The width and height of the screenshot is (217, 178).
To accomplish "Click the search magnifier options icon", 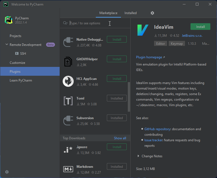I will 65,23.
